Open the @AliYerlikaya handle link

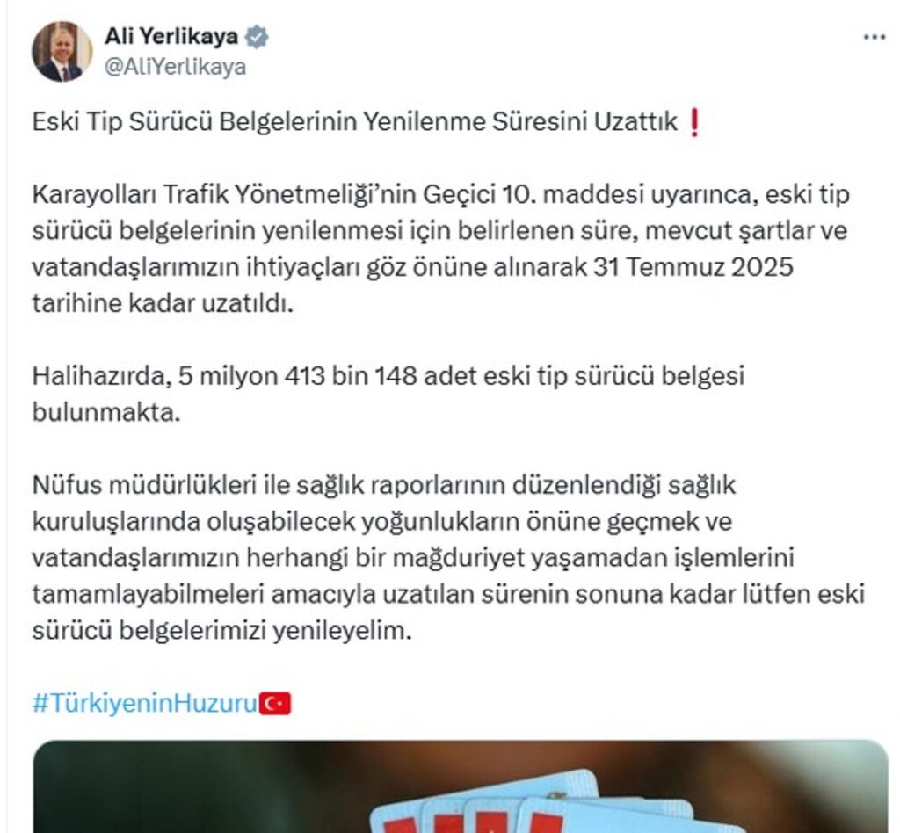[x=175, y=67]
